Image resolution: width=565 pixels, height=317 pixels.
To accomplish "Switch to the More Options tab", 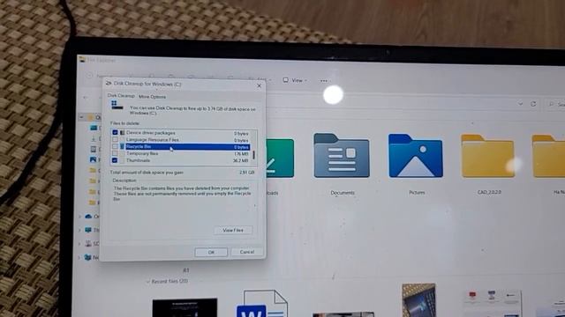I will (152, 97).
